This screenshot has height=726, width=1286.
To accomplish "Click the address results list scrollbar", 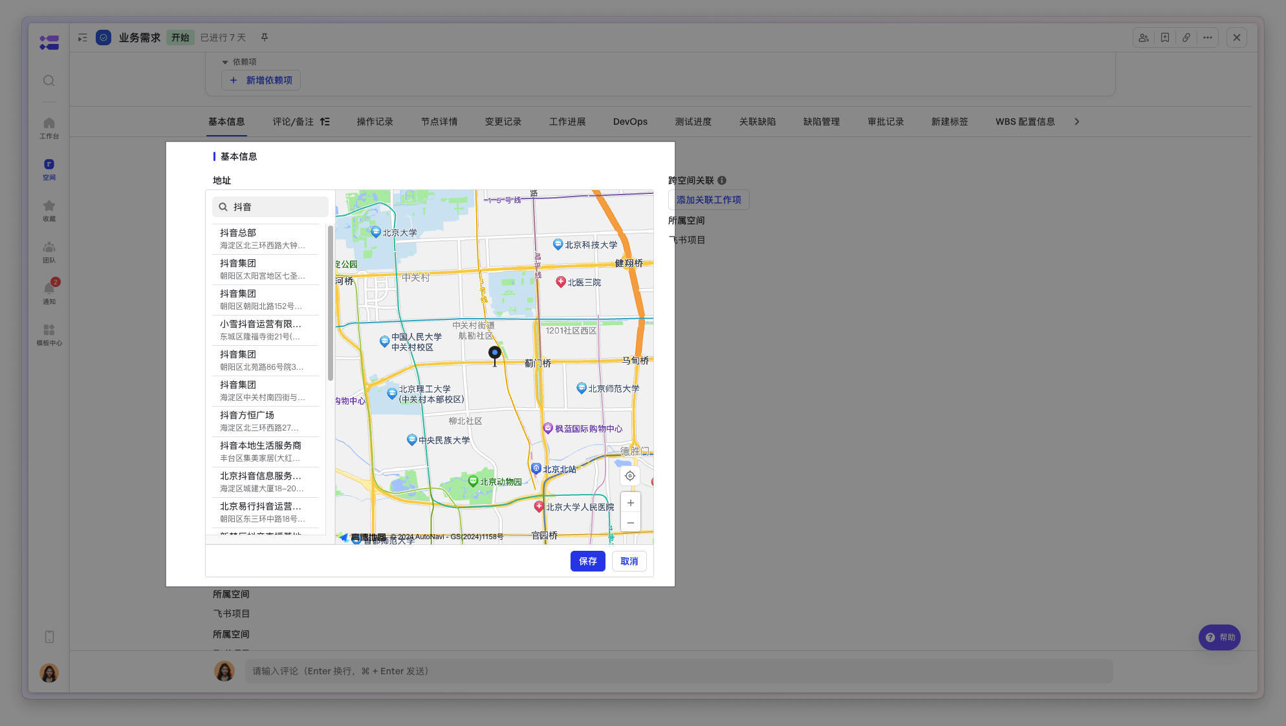I will point(331,303).
